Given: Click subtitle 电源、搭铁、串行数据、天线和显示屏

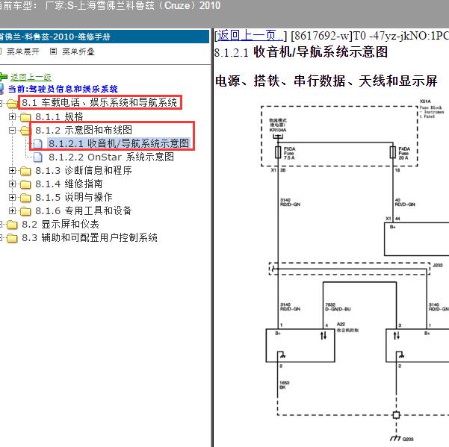Looking at the screenshot, I should (x=326, y=81).
